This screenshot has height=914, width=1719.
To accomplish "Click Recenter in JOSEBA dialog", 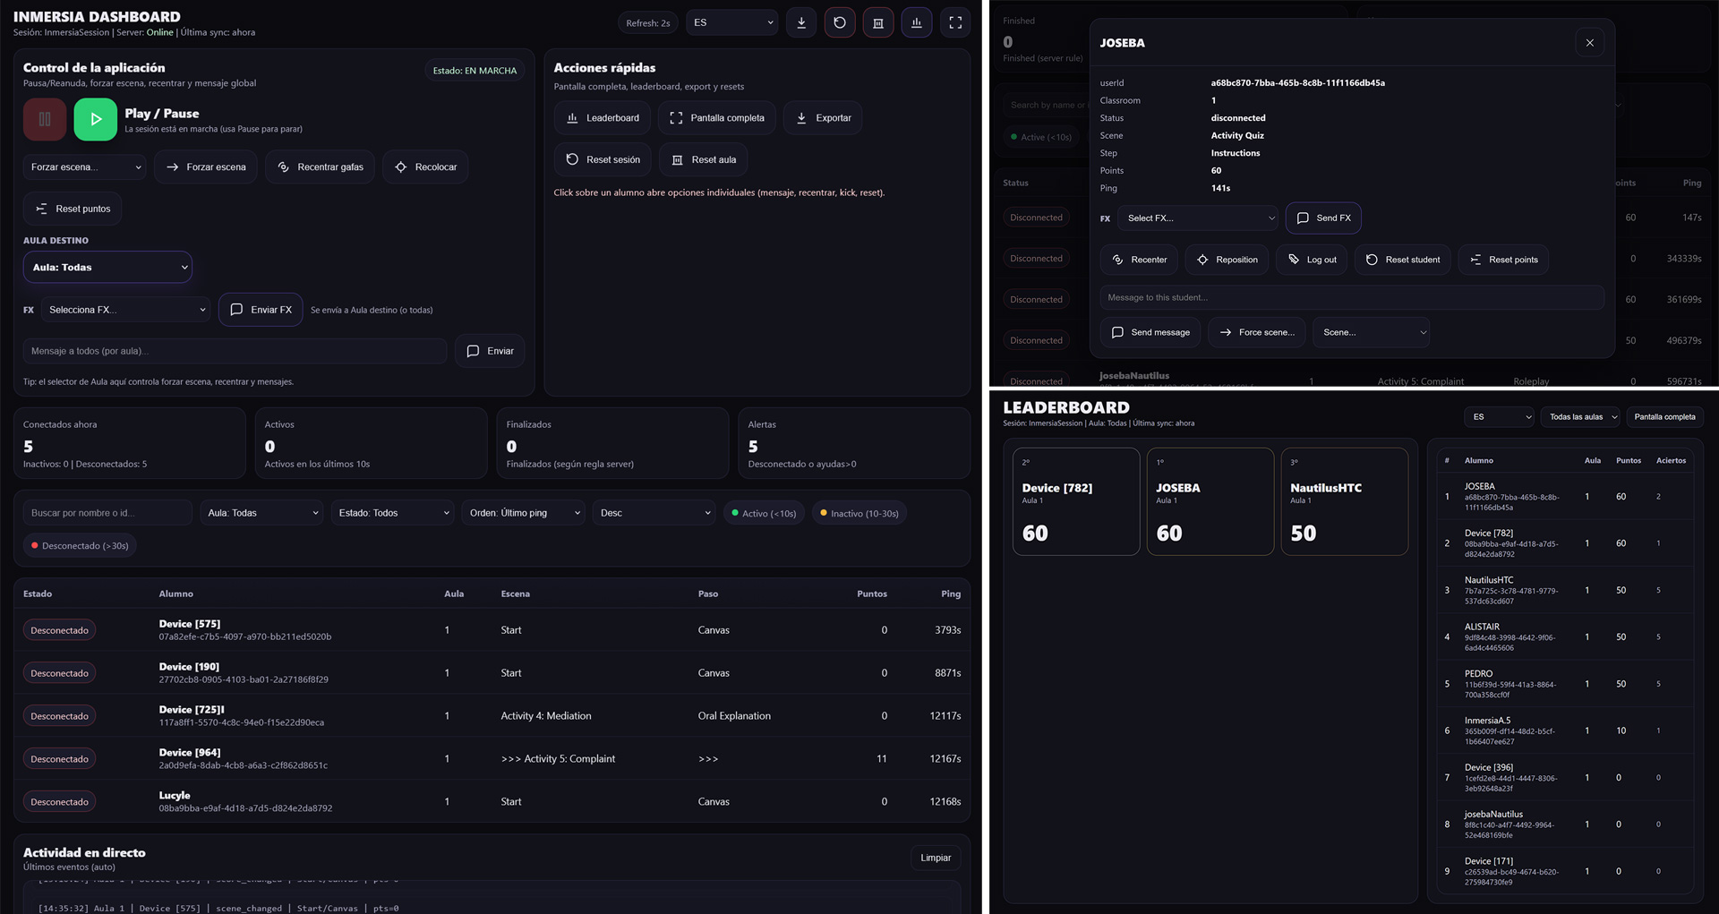I will pyautogui.click(x=1139, y=260).
